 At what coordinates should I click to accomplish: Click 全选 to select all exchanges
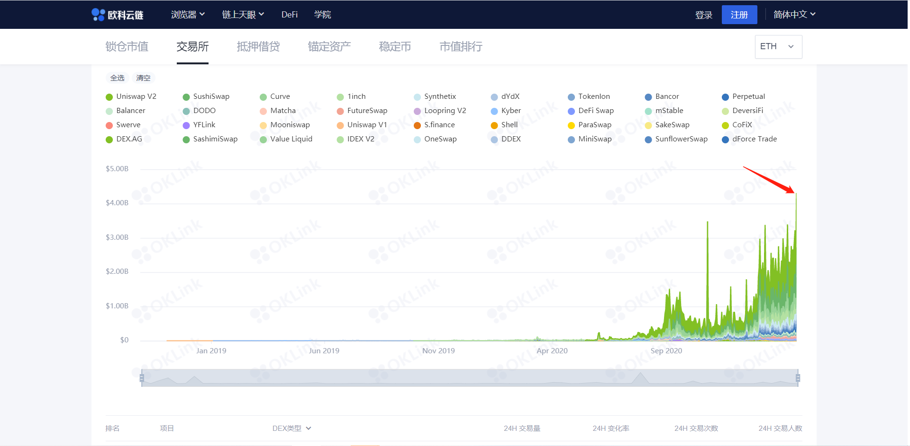point(117,78)
